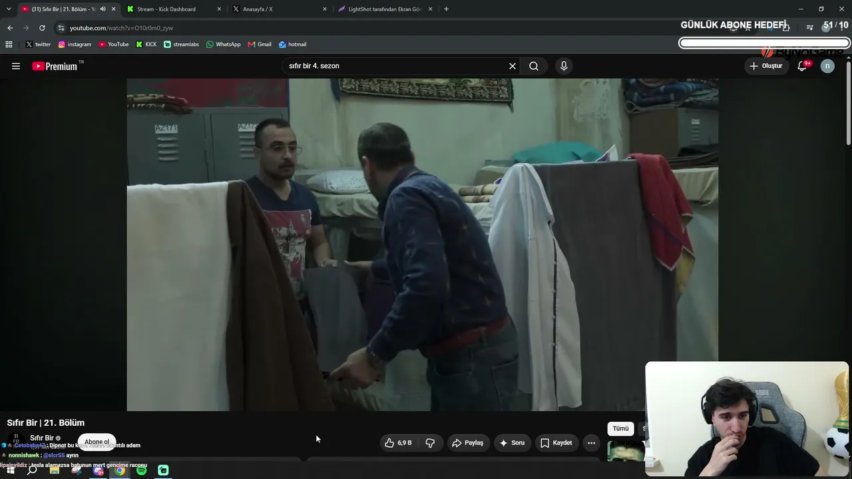Open the twitter bookmark
This screenshot has width=852, height=479.
click(x=38, y=45)
